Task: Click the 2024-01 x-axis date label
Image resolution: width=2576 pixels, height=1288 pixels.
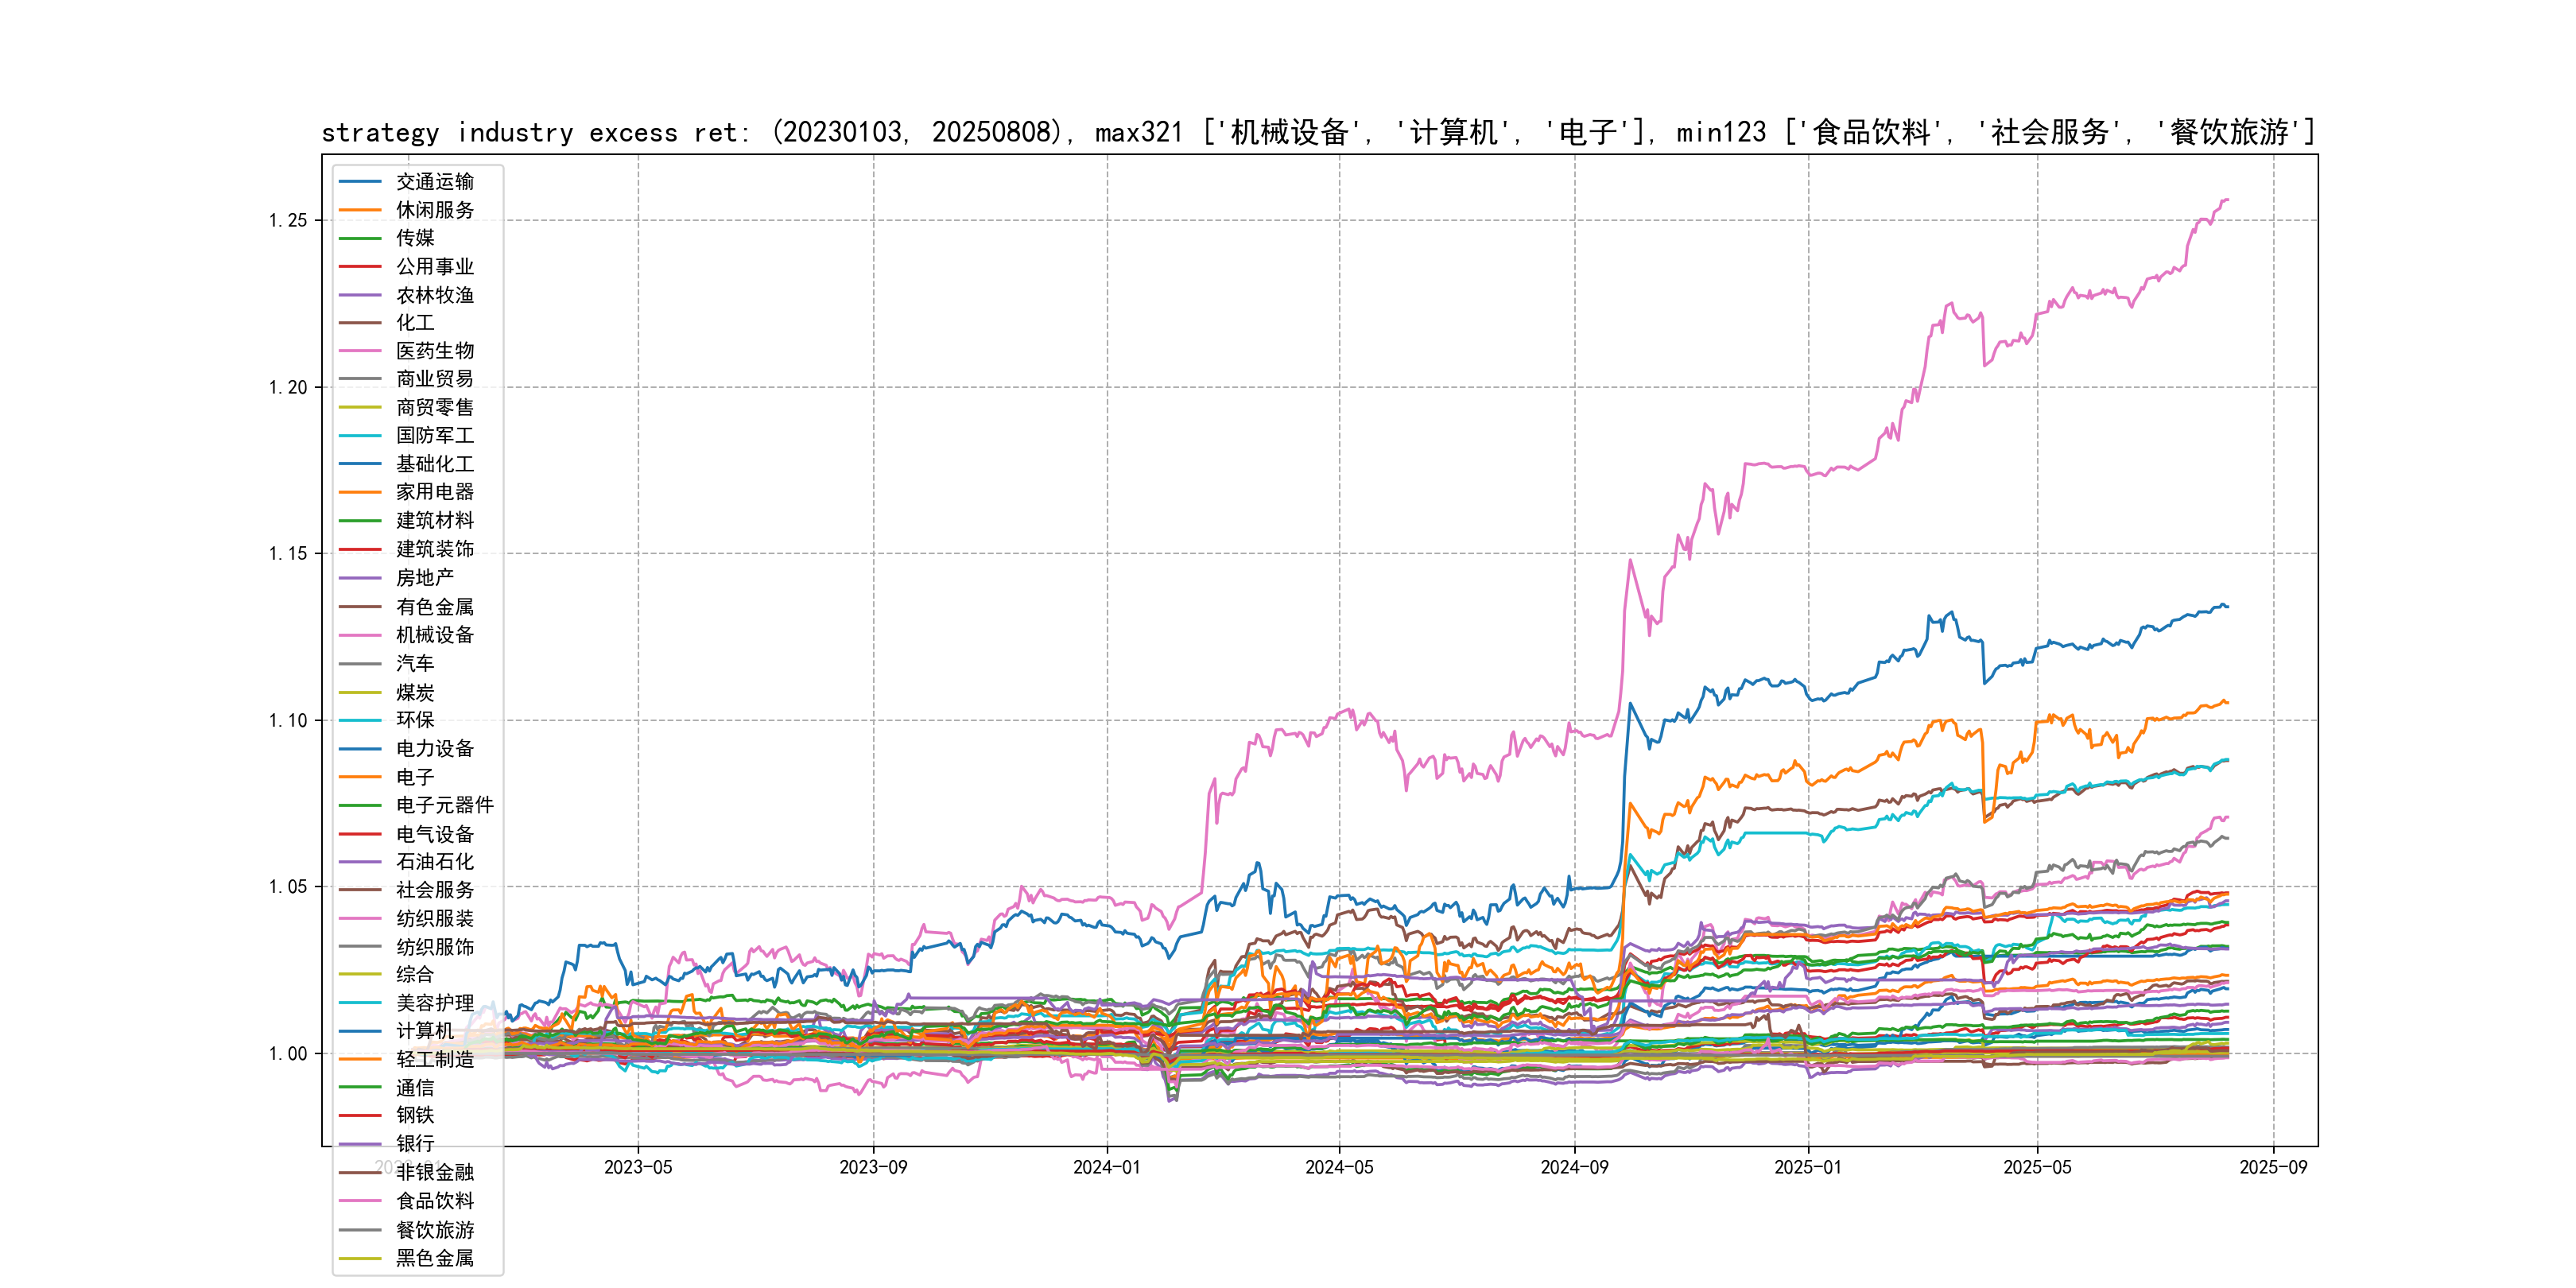Action: (x=1106, y=1167)
